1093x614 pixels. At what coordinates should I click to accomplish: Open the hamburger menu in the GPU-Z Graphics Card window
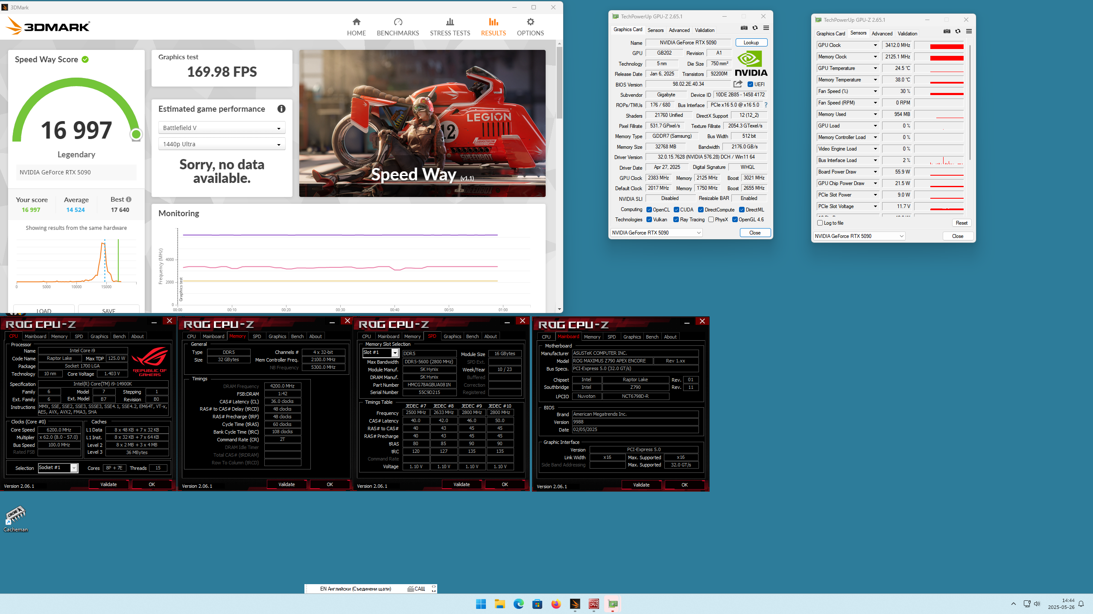tap(766, 28)
